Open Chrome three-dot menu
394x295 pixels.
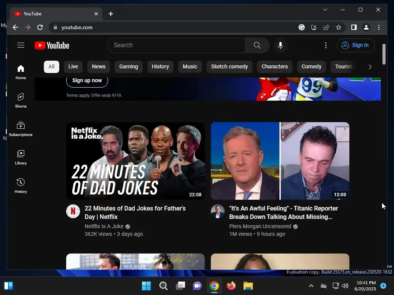(x=379, y=27)
